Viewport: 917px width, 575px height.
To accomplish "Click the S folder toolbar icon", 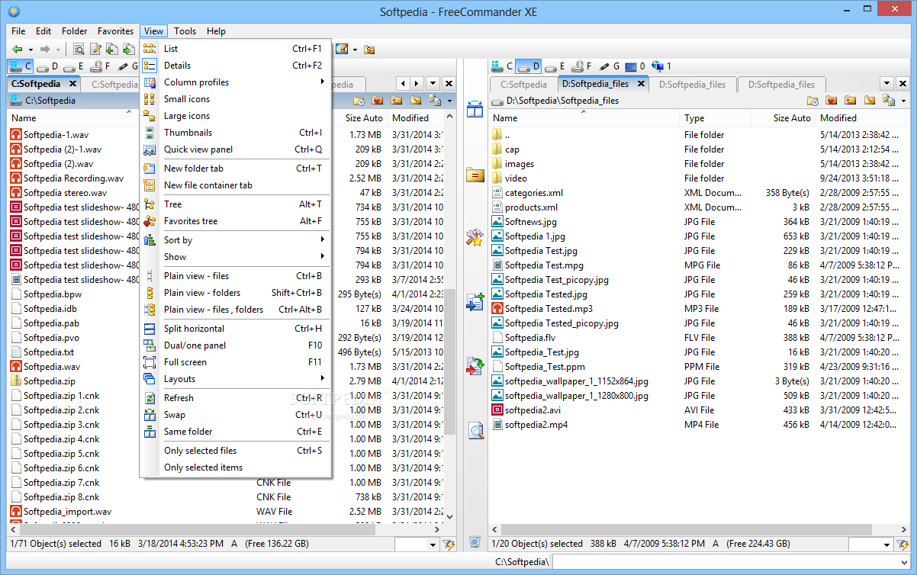I will click(369, 50).
